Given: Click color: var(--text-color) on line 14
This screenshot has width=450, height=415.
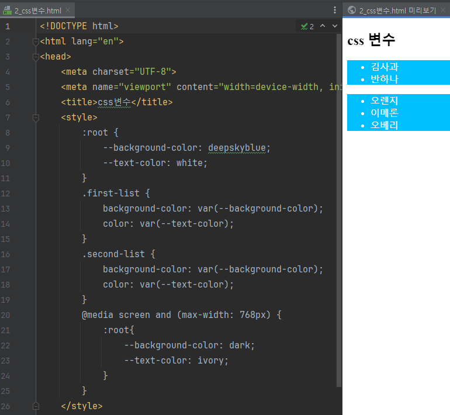Looking at the screenshot, I should click(x=168, y=223).
